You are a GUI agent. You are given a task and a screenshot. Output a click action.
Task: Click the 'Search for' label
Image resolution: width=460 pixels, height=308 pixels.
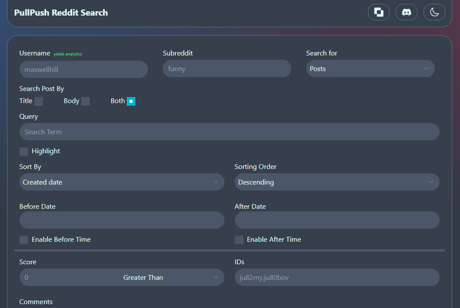point(321,53)
